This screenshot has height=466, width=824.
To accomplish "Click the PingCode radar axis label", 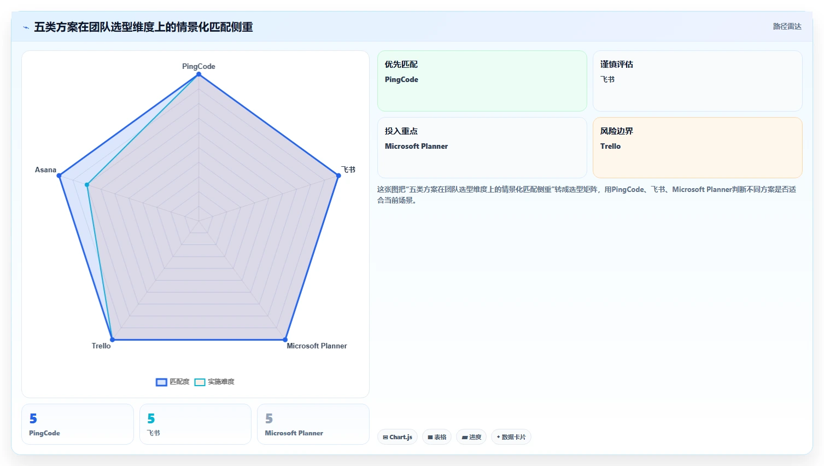I will pyautogui.click(x=198, y=66).
